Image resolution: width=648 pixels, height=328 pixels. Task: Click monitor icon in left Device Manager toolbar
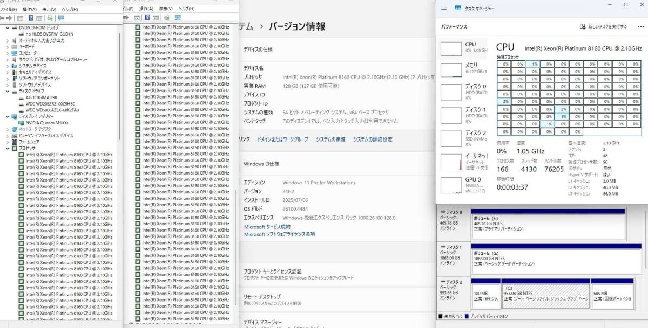(61, 18)
